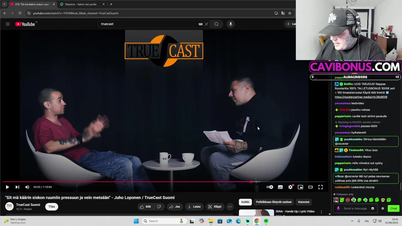Go back in browser history
This screenshot has height=226, width=402.
[5, 13]
